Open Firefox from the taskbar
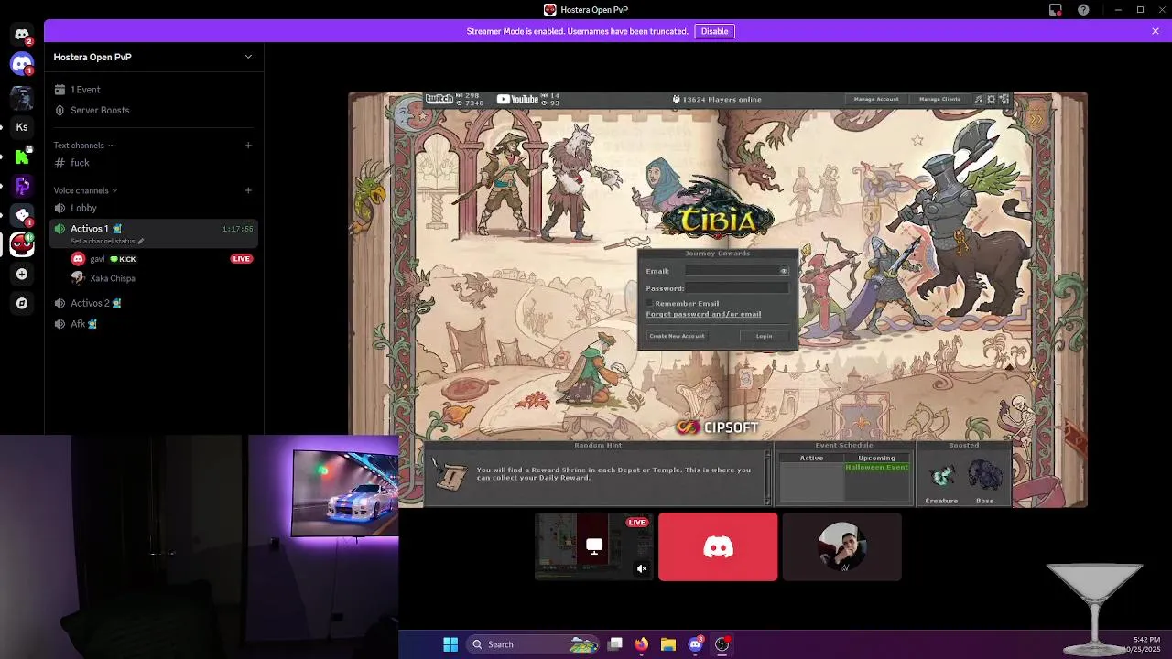Viewport: 1172px width, 659px height. coord(641,644)
